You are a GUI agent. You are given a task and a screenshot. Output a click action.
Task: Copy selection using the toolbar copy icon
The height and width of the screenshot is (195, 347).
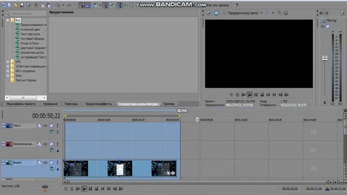42,5
